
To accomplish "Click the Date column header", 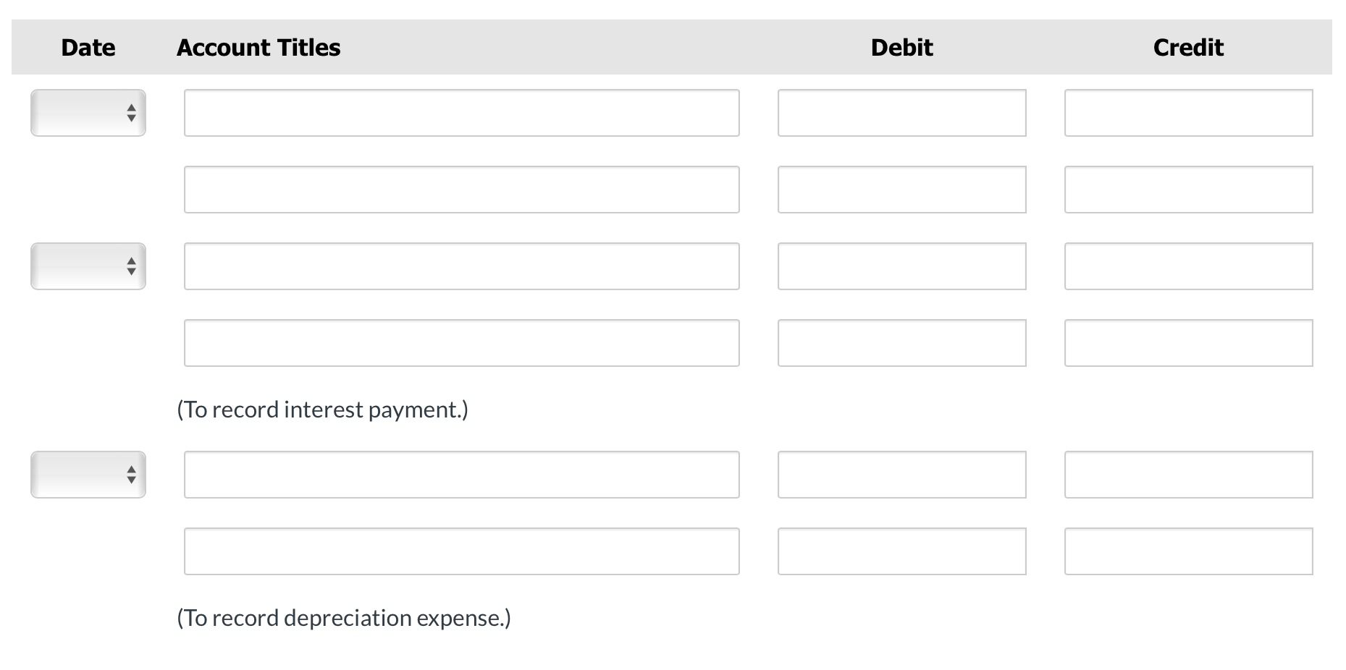I will 88,47.
